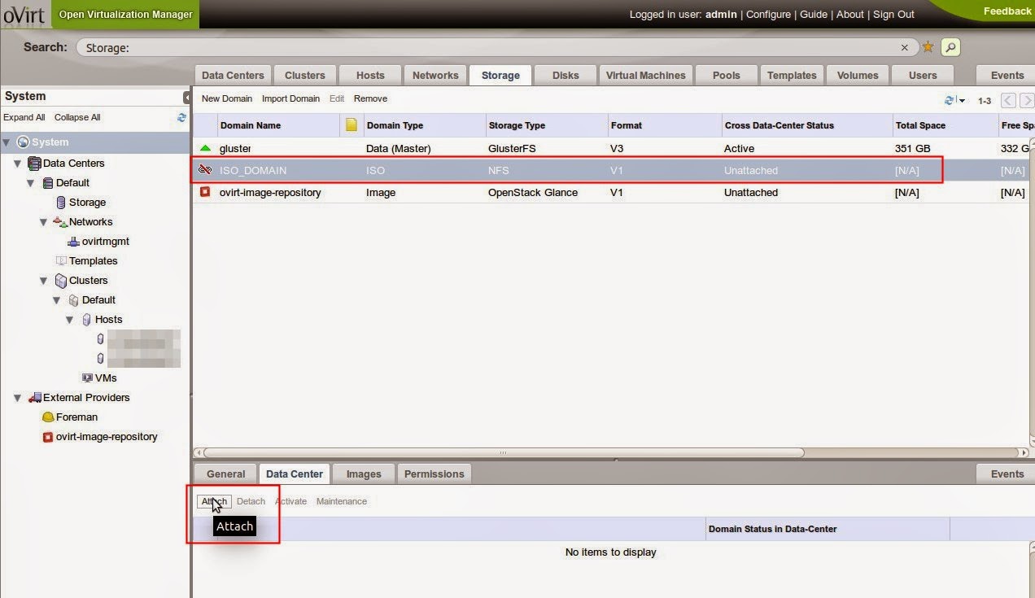
Task: Click the bookmark star icon
Action: [928, 47]
